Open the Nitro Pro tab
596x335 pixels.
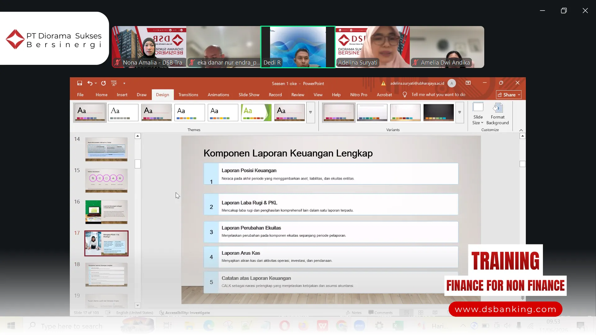359,95
